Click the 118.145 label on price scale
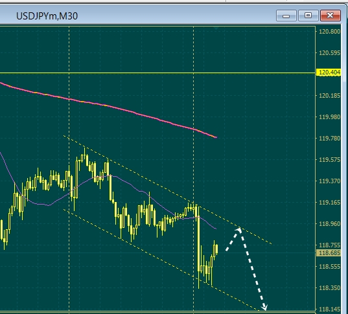The image size is (348, 314). click(329, 309)
